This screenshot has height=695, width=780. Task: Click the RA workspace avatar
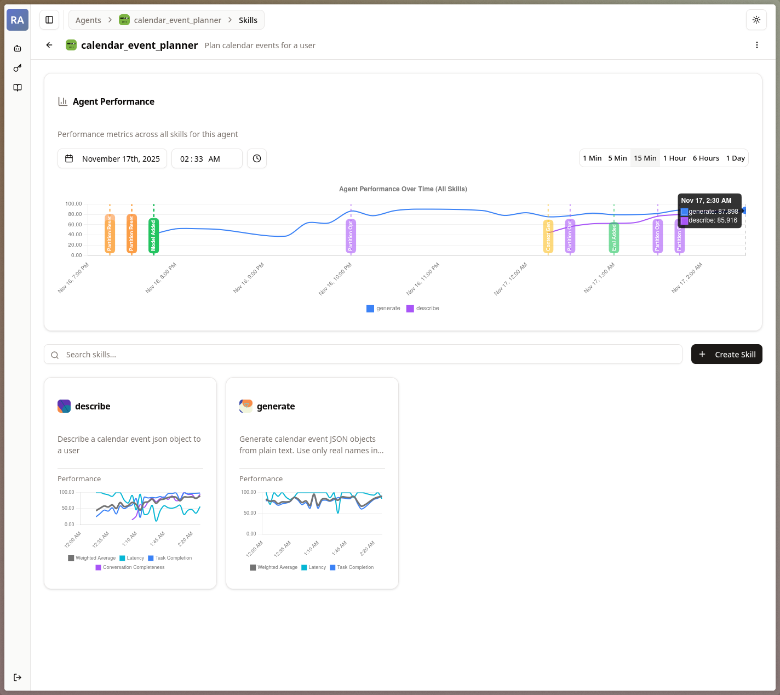[18, 20]
